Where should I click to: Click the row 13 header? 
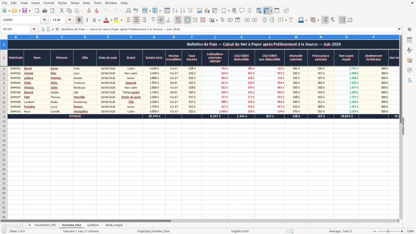pyautogui.click(x=4, y=116)
